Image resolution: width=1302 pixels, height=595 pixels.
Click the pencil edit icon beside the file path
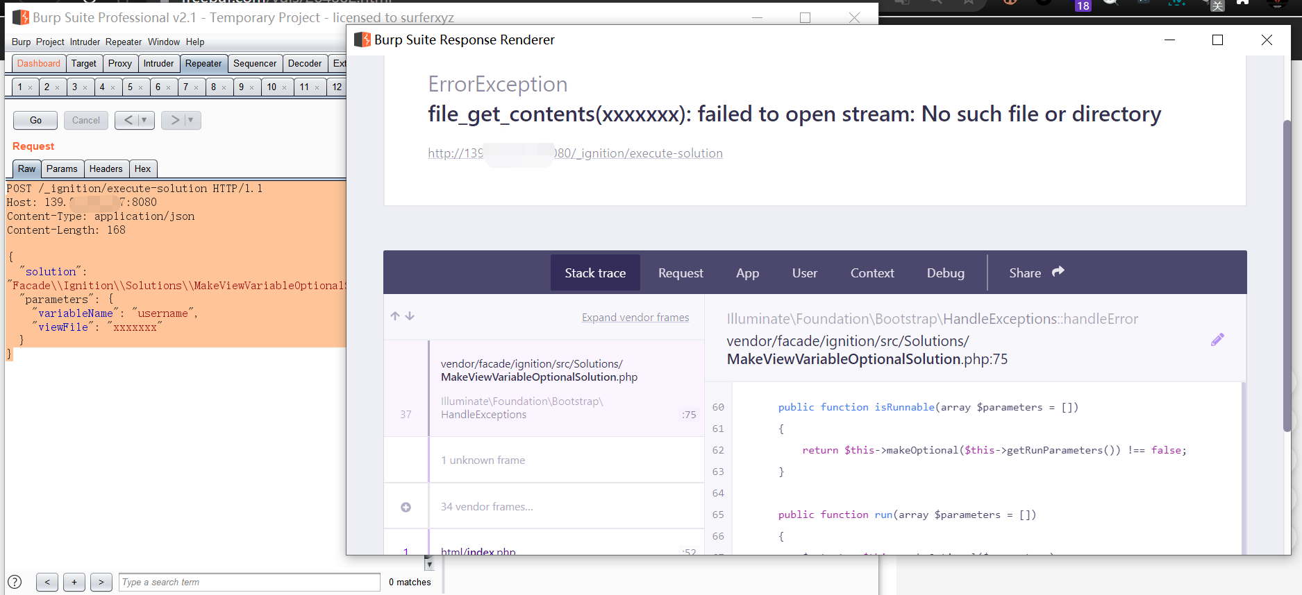1217,340
